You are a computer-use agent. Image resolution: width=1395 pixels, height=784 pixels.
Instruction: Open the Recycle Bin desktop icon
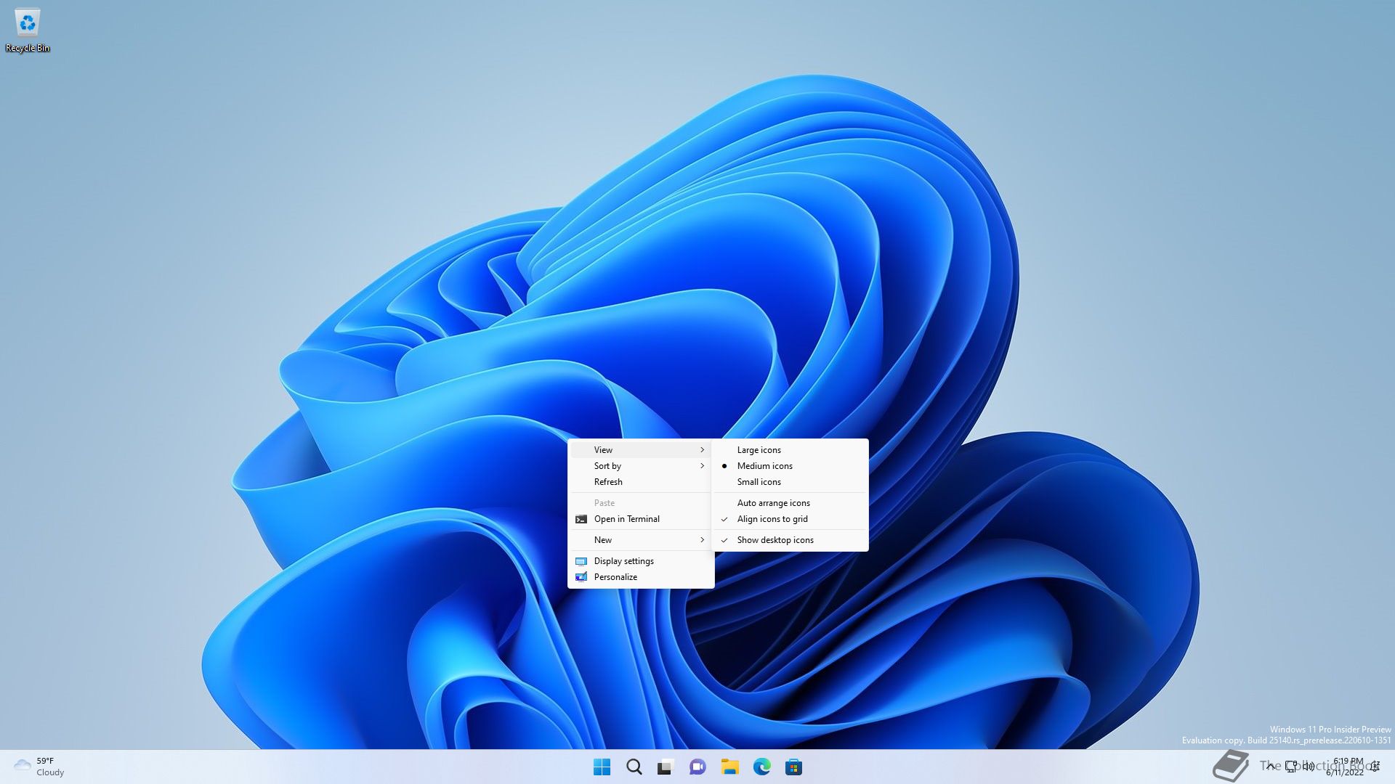[28, 30]
